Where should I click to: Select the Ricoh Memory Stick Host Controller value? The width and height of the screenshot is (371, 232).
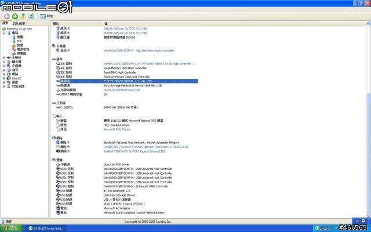tap(125, 68)
